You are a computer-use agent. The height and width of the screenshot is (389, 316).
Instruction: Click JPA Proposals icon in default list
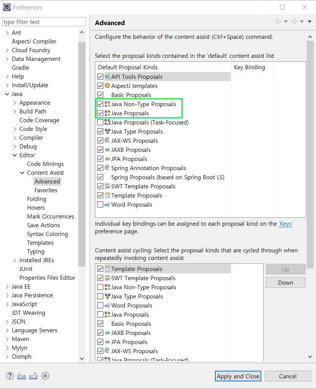click(107, 159)
